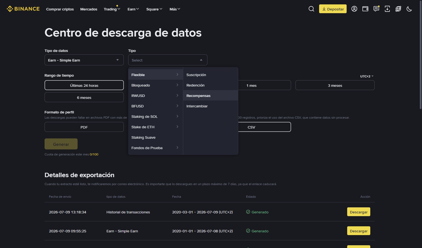
Task: Expand the Earn navigation menu
Action: (x=133, y=9)
